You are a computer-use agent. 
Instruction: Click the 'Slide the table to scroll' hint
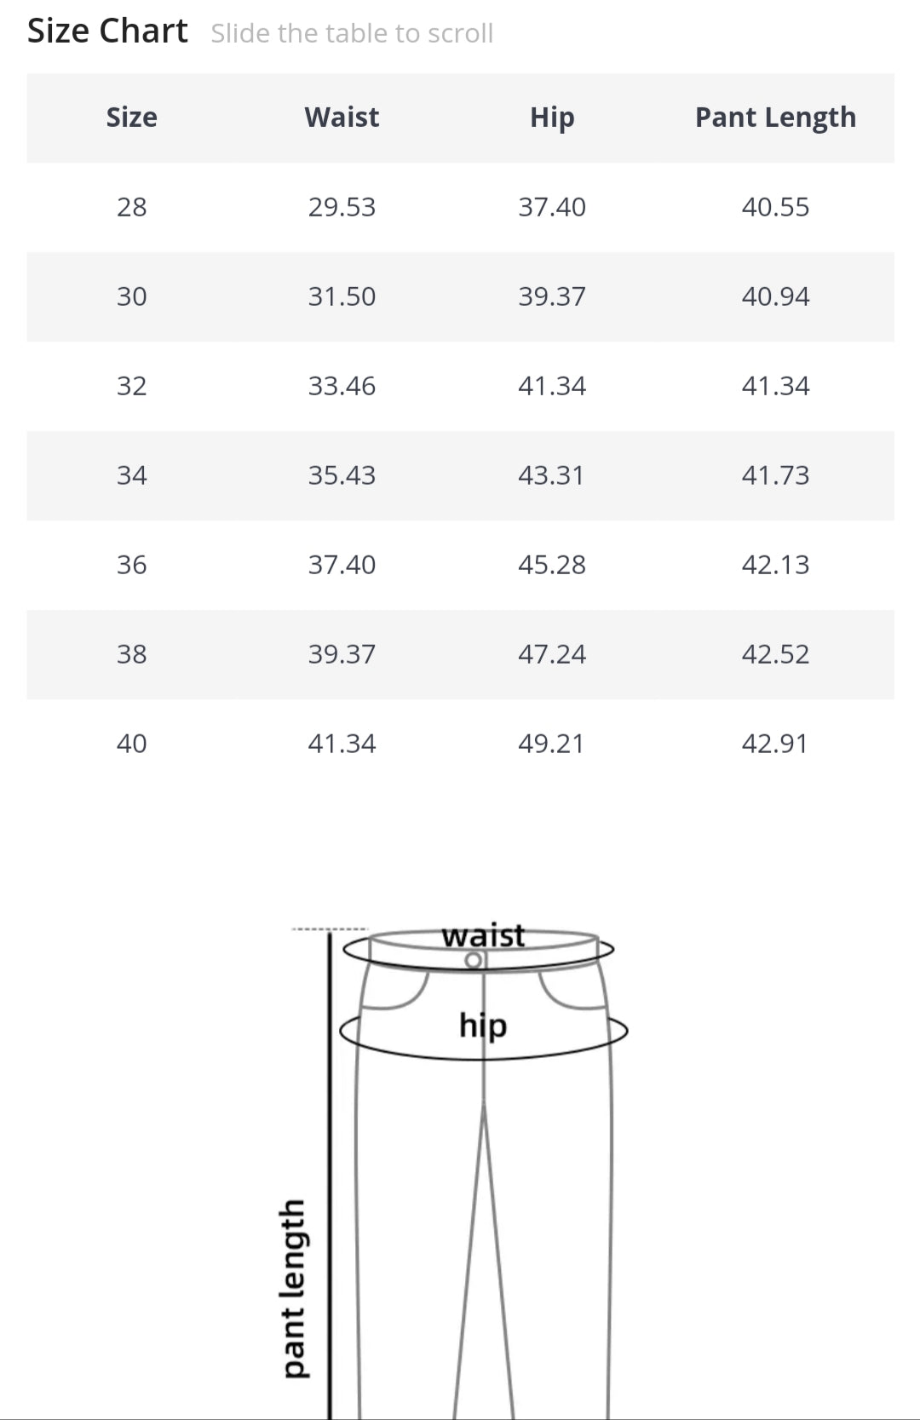click(x=352, y=33)
